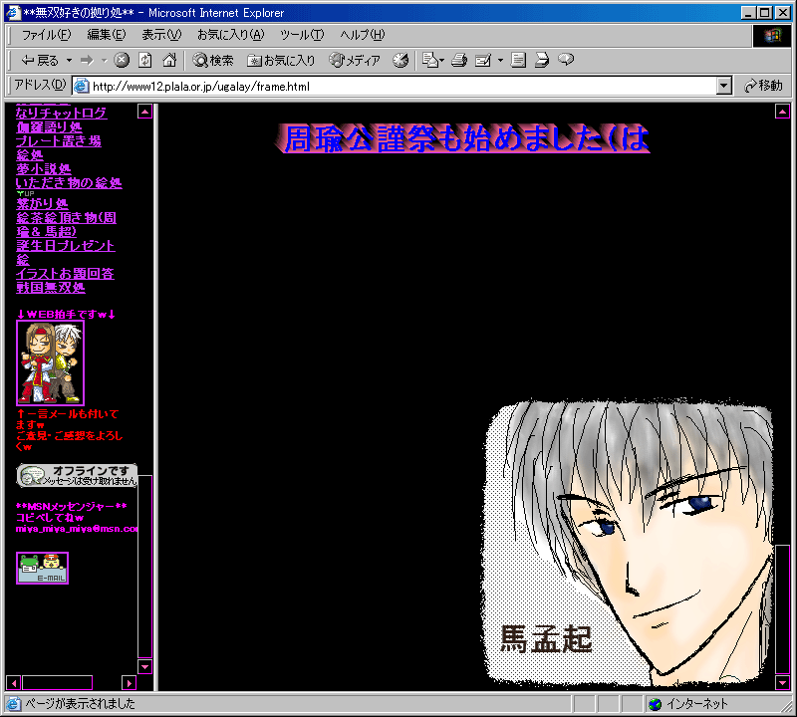The height and width of the screenshot is (717, 797).
Task: Click the 馬孟起 portrait illustration
Action: coord(627,543)
